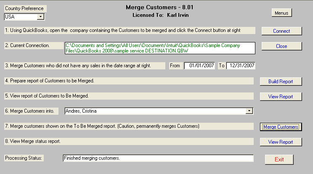313x174 pixels.
Task: Click the 'From' label
Action: [x=175, y=66]
